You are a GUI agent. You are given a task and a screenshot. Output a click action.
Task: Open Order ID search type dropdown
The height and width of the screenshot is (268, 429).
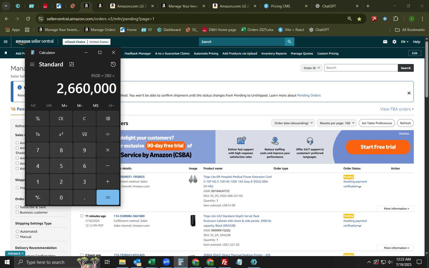pyautogui.click(x=311, y=68)
